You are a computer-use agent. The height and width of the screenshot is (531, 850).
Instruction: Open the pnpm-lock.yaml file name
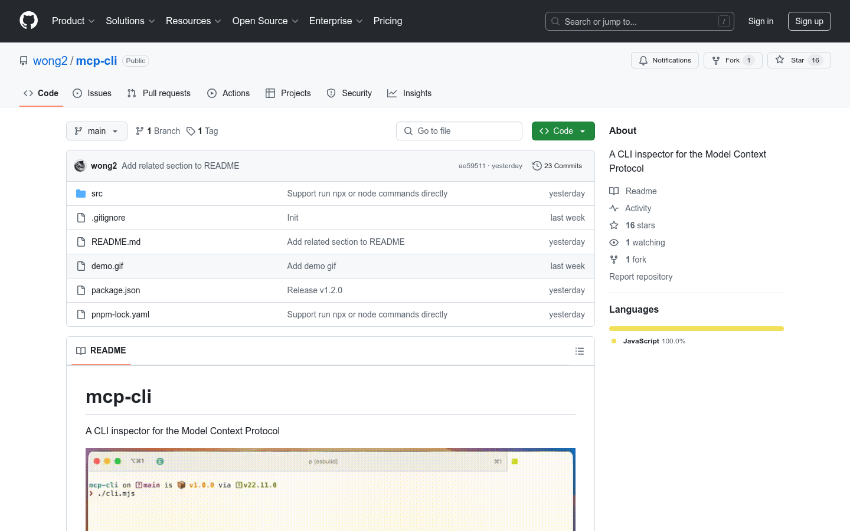(x=120, y=314)
